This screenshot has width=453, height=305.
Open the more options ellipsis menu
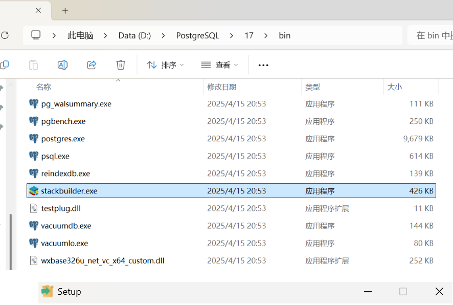[x=263, y=65]
